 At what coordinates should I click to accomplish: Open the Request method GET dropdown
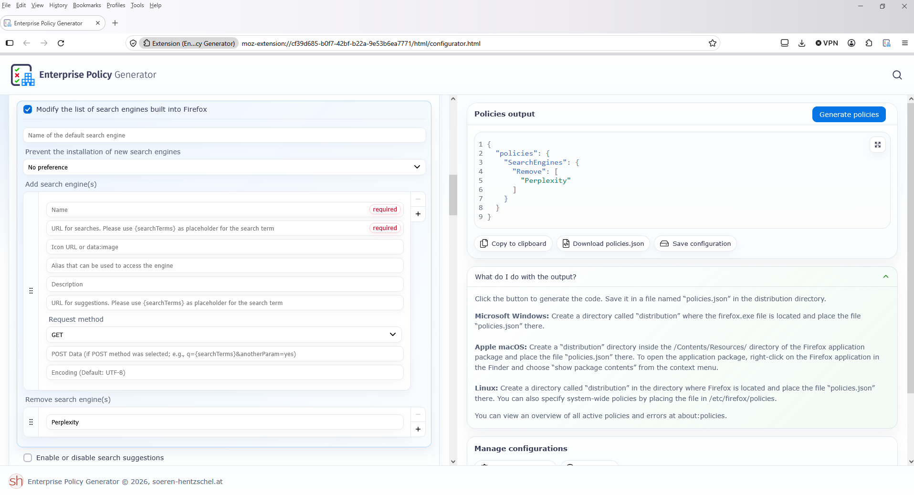click(x=224, y=335)
